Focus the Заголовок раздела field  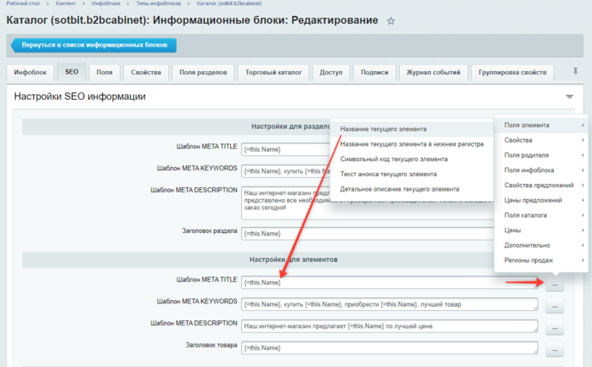[x=368, y=234]
